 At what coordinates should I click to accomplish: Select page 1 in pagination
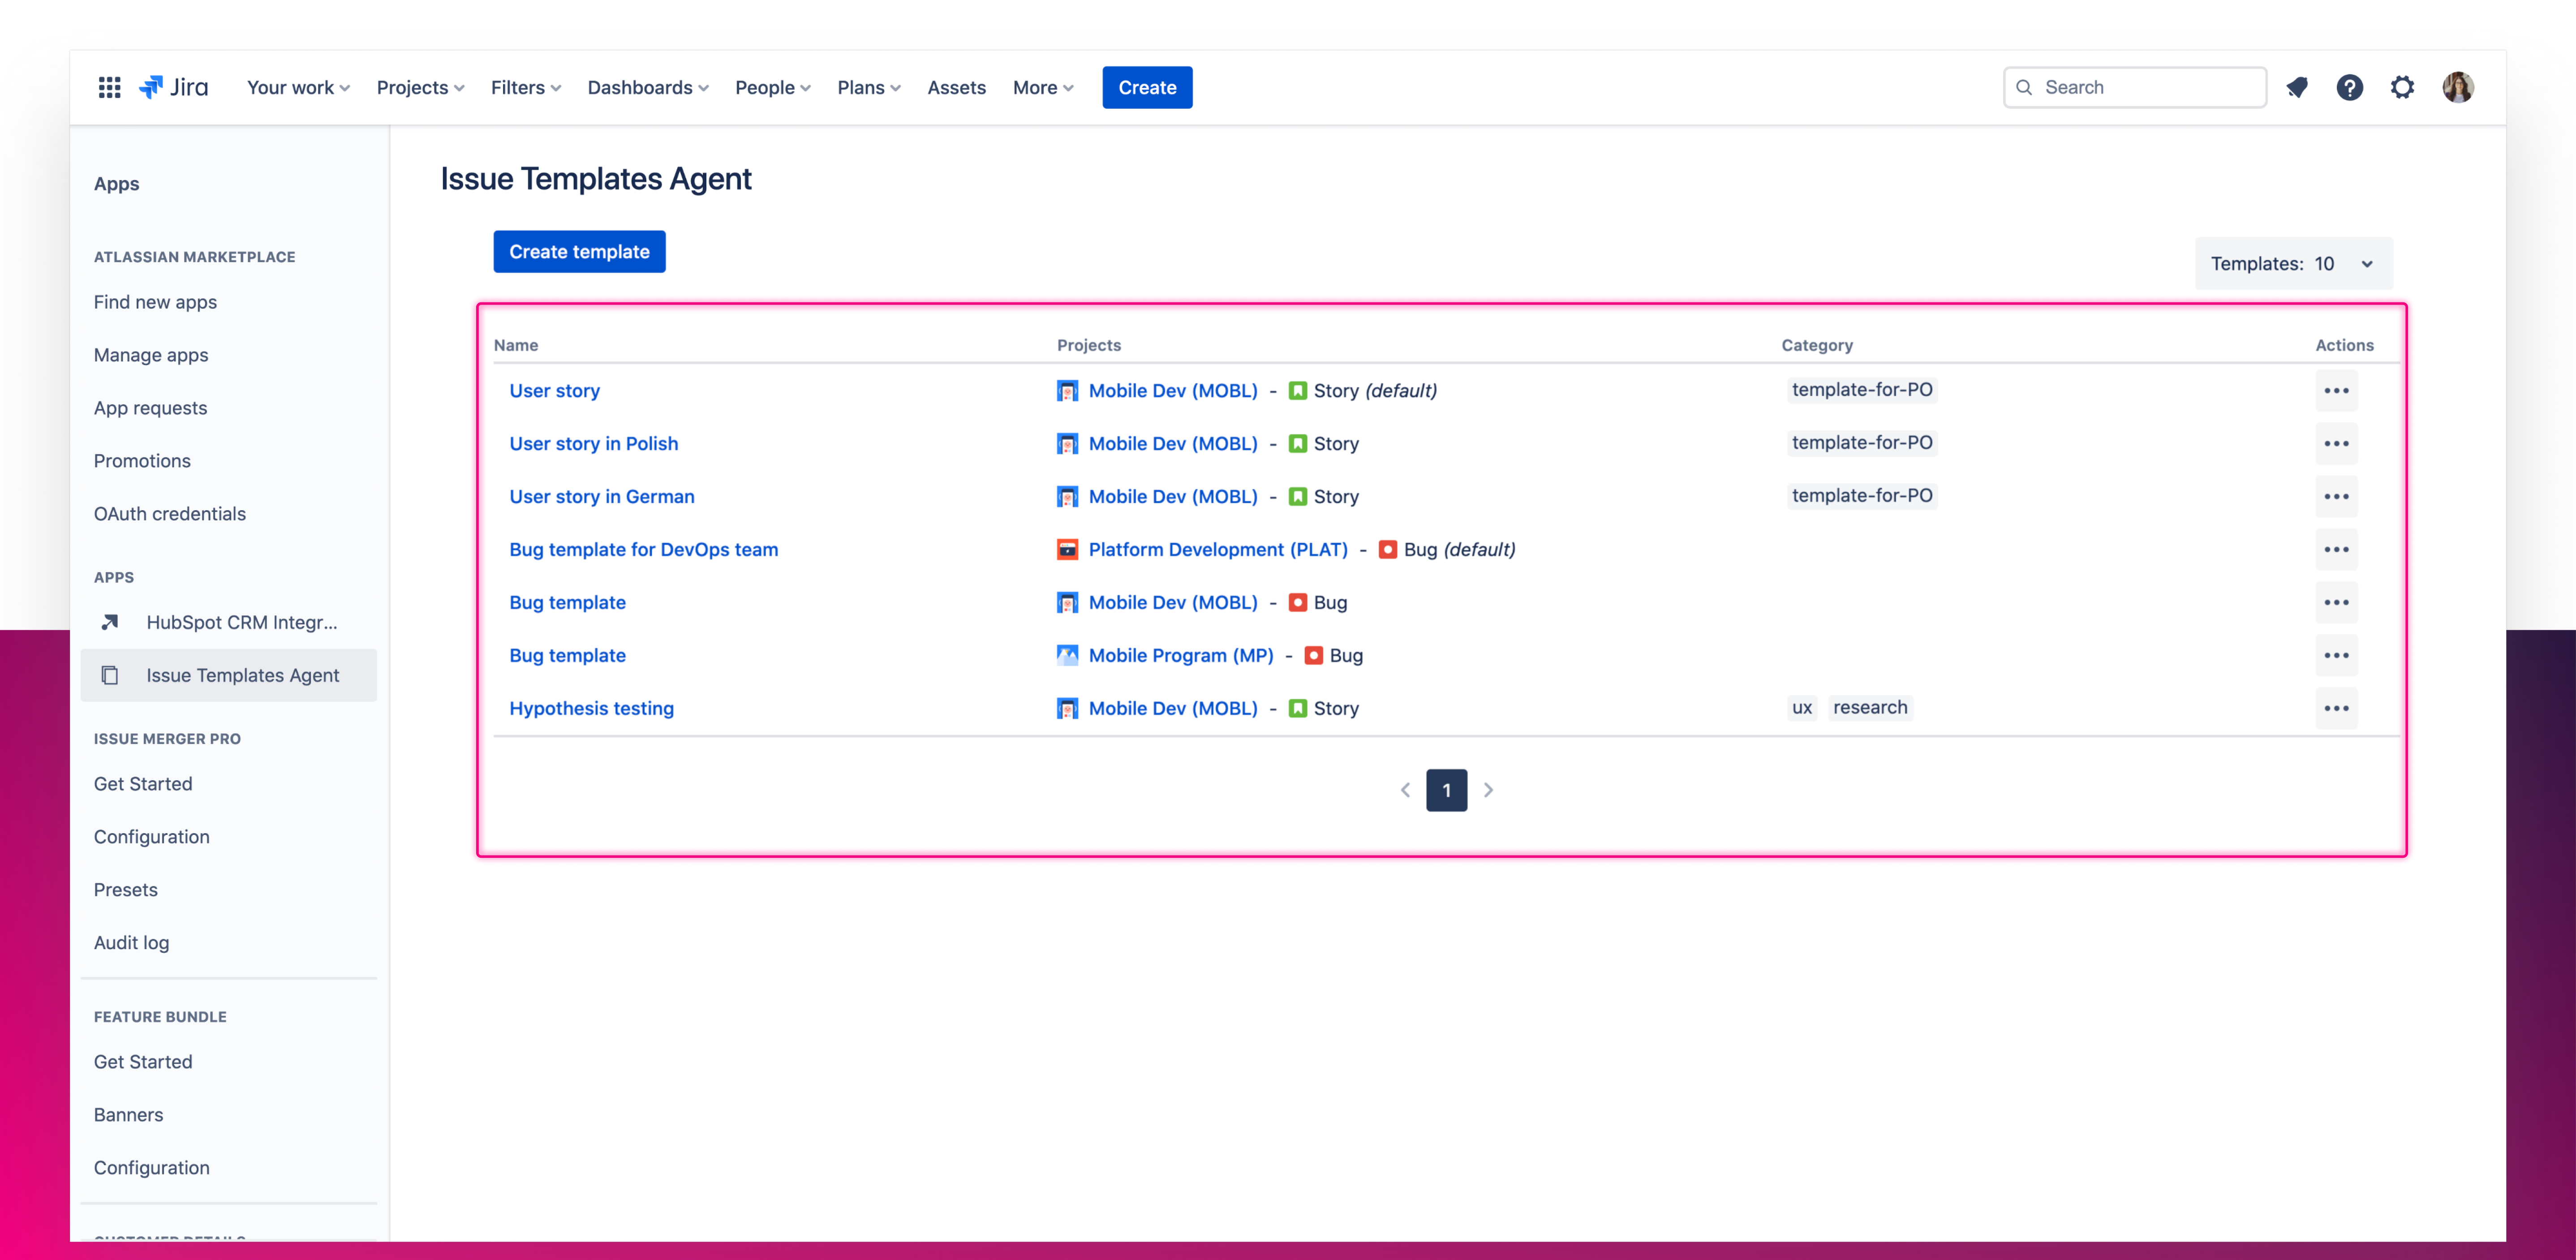1446,790
